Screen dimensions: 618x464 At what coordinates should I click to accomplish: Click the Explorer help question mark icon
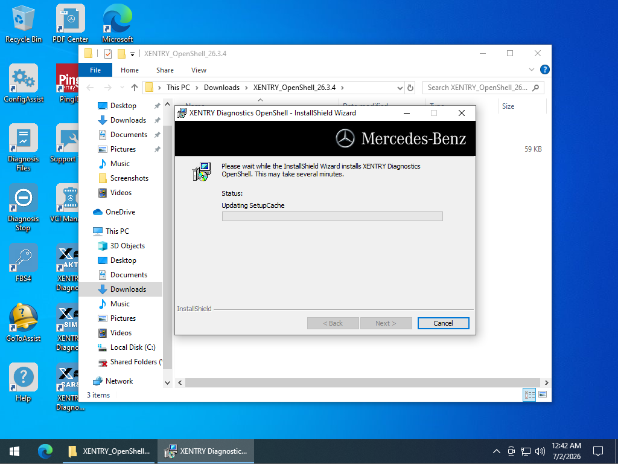(x=545, y=70)
